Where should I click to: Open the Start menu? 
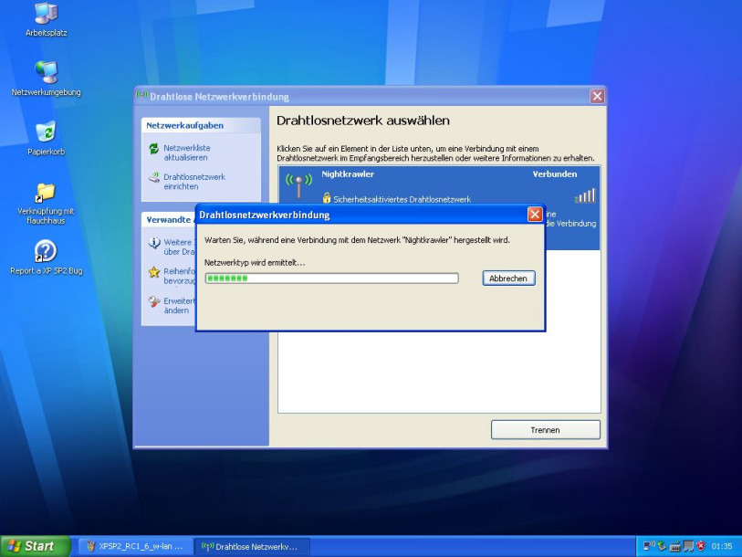(33, 546)
